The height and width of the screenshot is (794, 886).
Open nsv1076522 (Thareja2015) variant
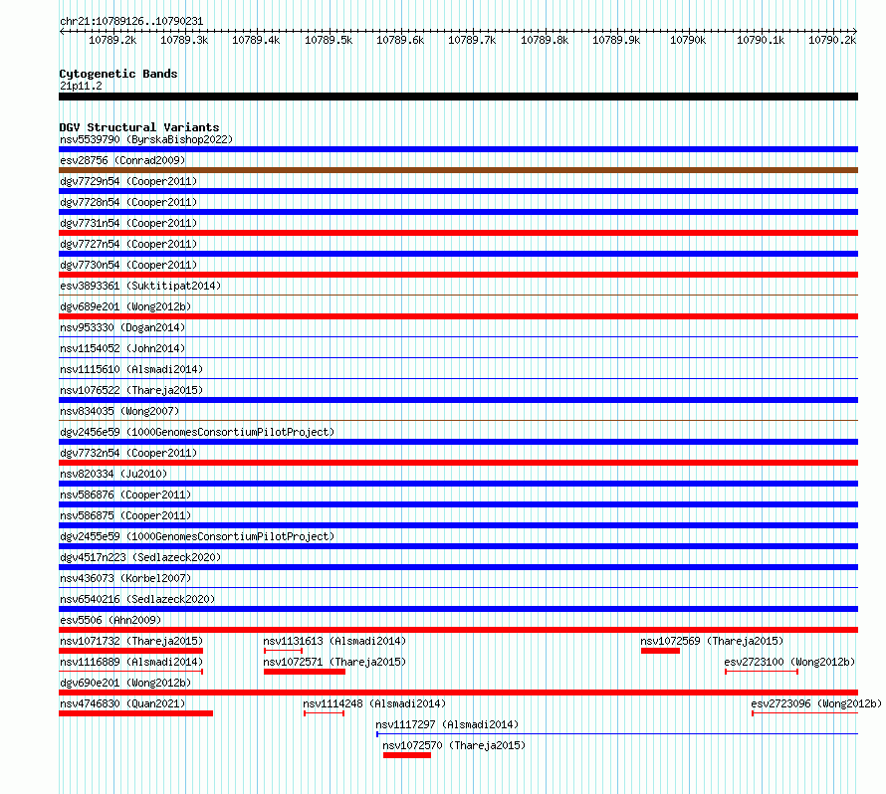(131, 390)
